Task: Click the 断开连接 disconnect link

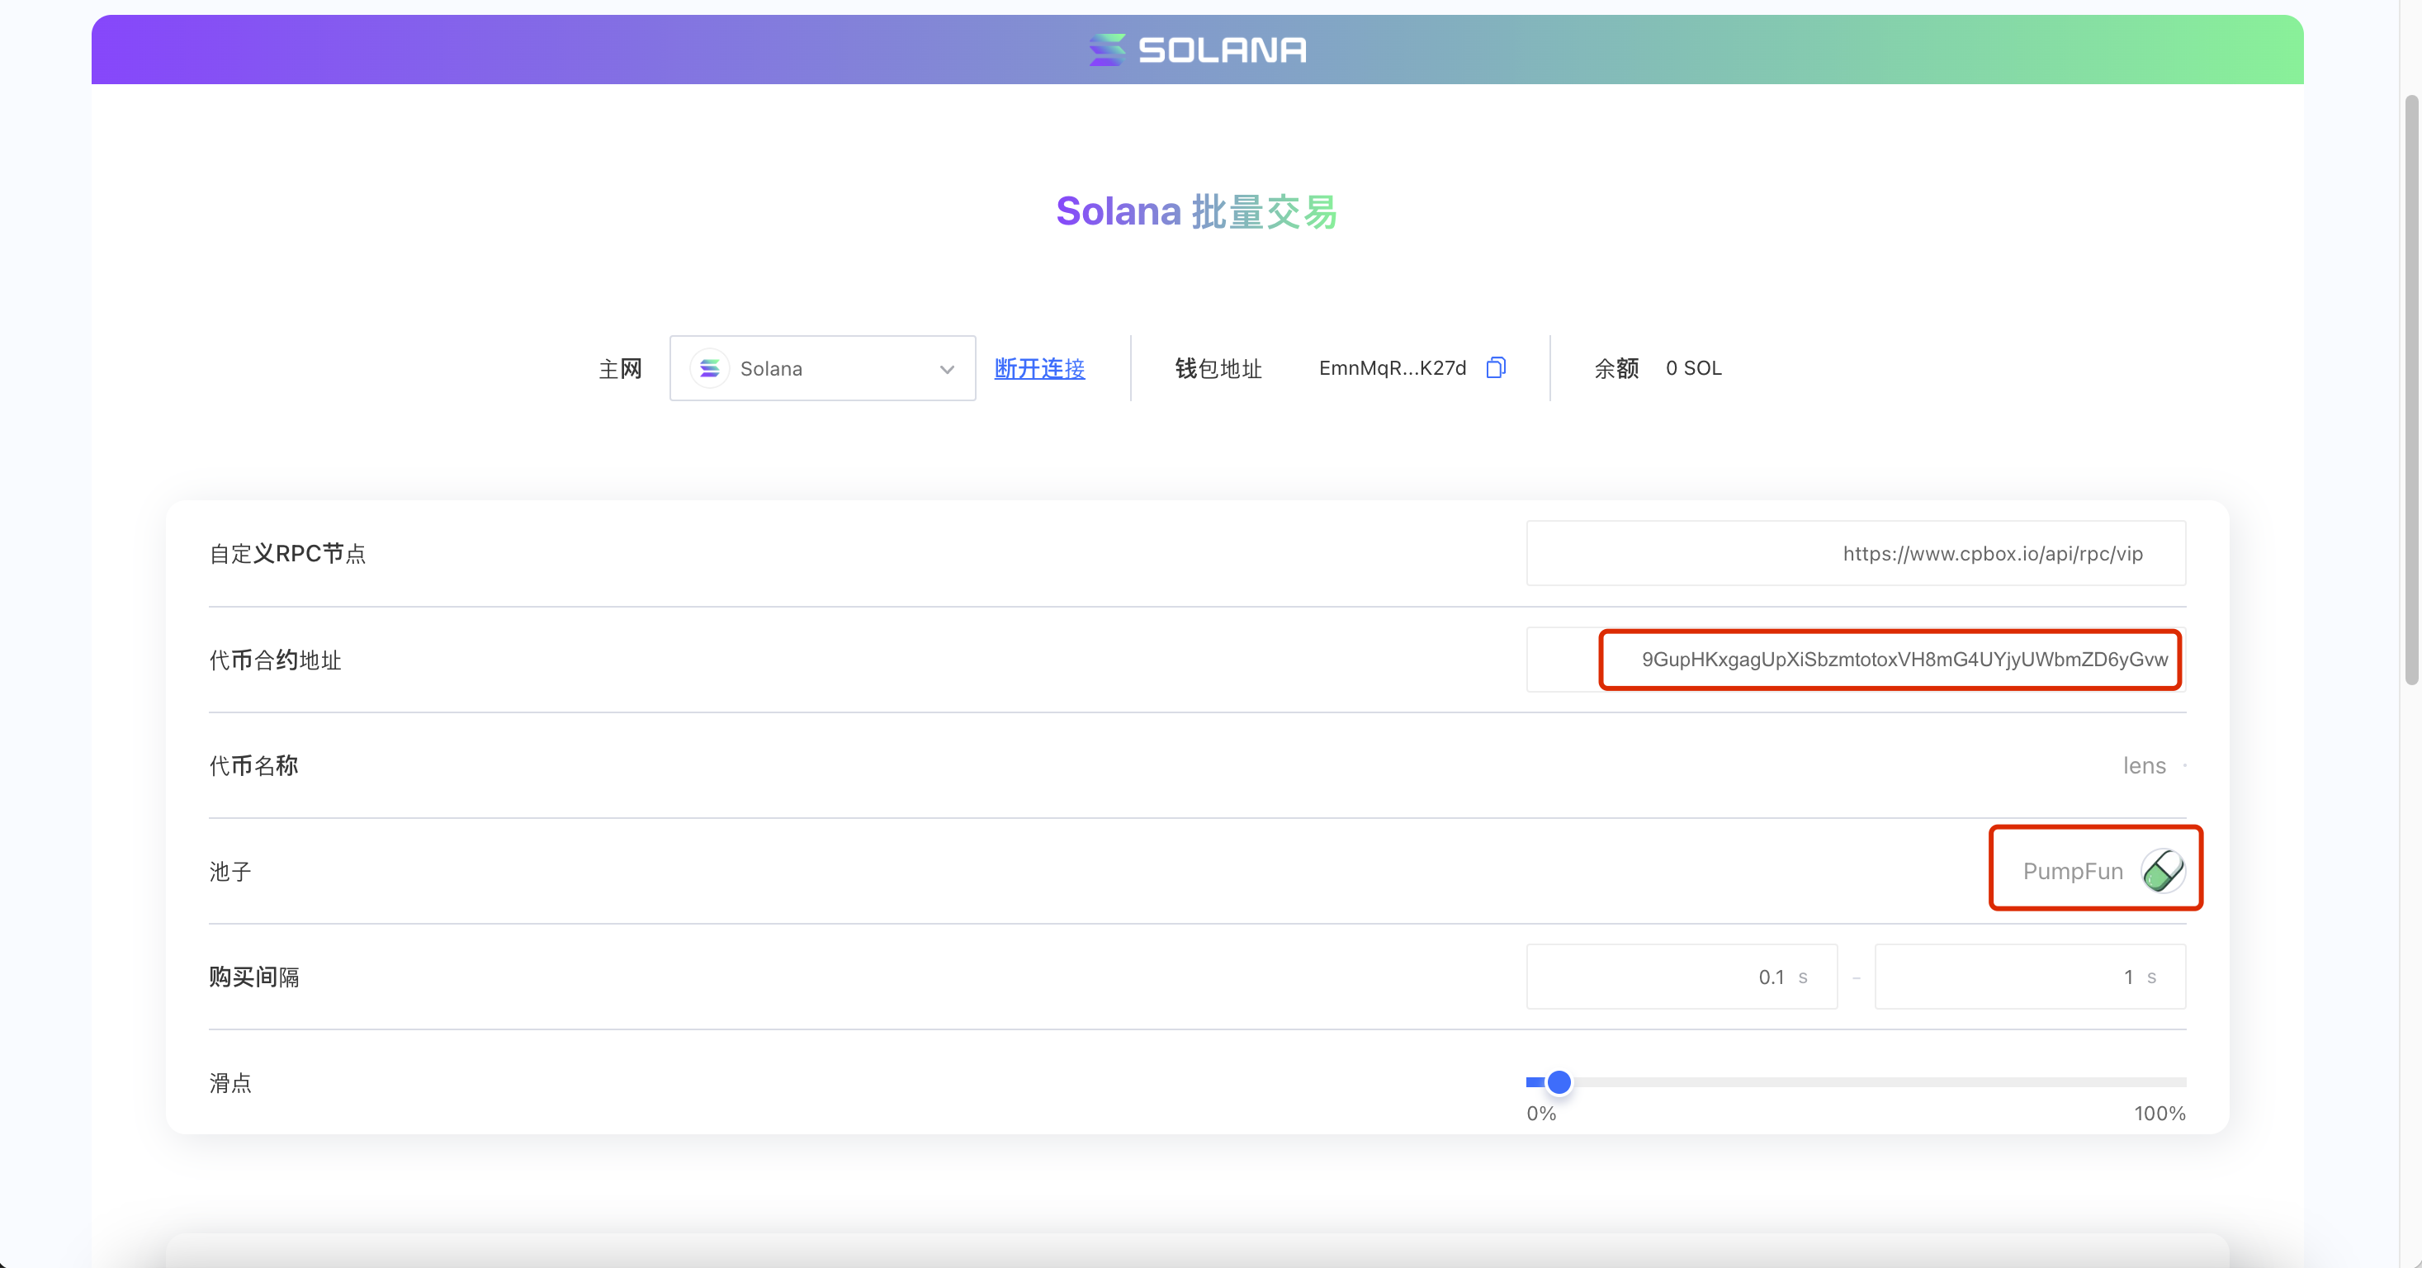Action: 1039,368
